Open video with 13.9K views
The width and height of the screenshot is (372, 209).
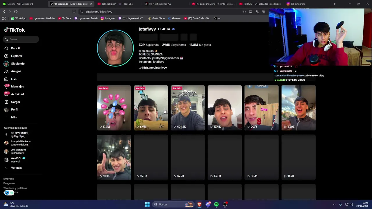tap(225, 108)
